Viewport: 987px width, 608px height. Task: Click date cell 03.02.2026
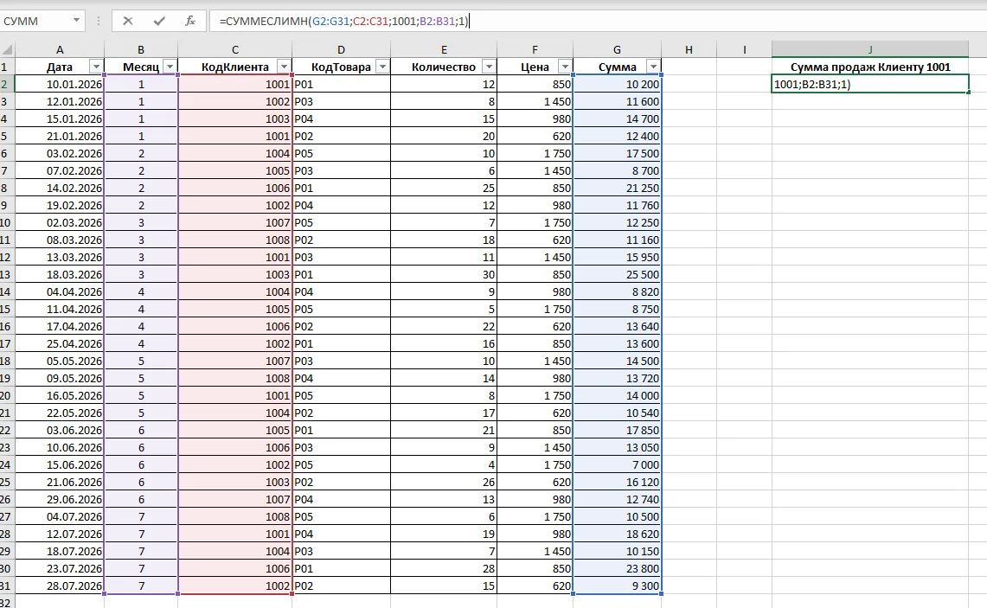pyautogui.click(x=60, y=154)
